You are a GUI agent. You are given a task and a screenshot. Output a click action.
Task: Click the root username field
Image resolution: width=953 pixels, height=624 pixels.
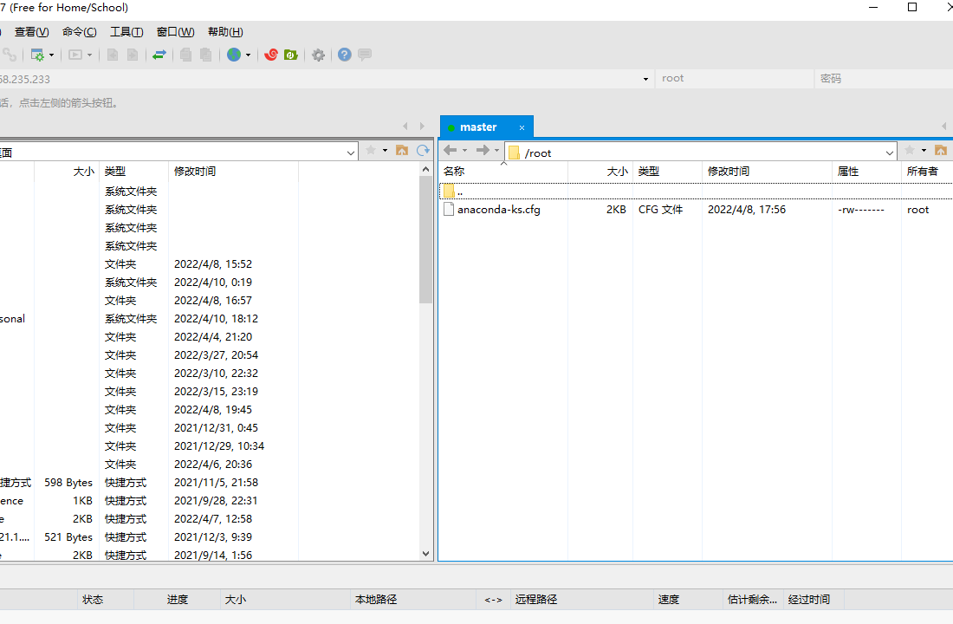734,79
